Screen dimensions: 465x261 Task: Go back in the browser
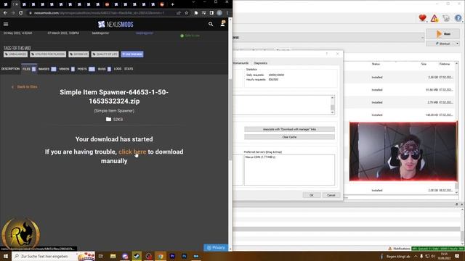pyautogui.click(x=5, y=13)
